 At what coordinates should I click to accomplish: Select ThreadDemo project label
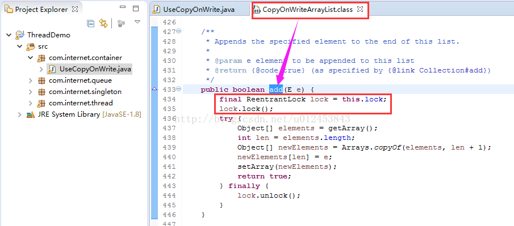[49, 35]
